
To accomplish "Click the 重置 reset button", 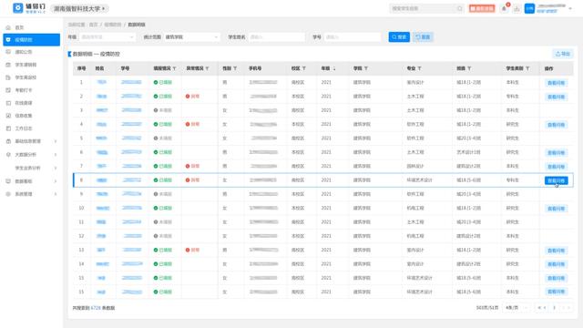I will click(x=423, y=37).
